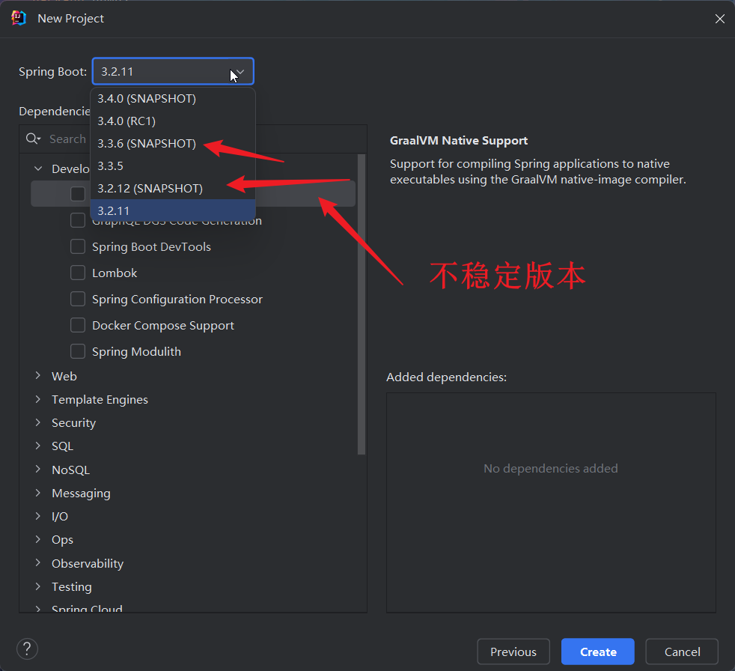Enable Spring Configuration Processor checkbox
The image size is (735, 671).
(x=78, y=299)
